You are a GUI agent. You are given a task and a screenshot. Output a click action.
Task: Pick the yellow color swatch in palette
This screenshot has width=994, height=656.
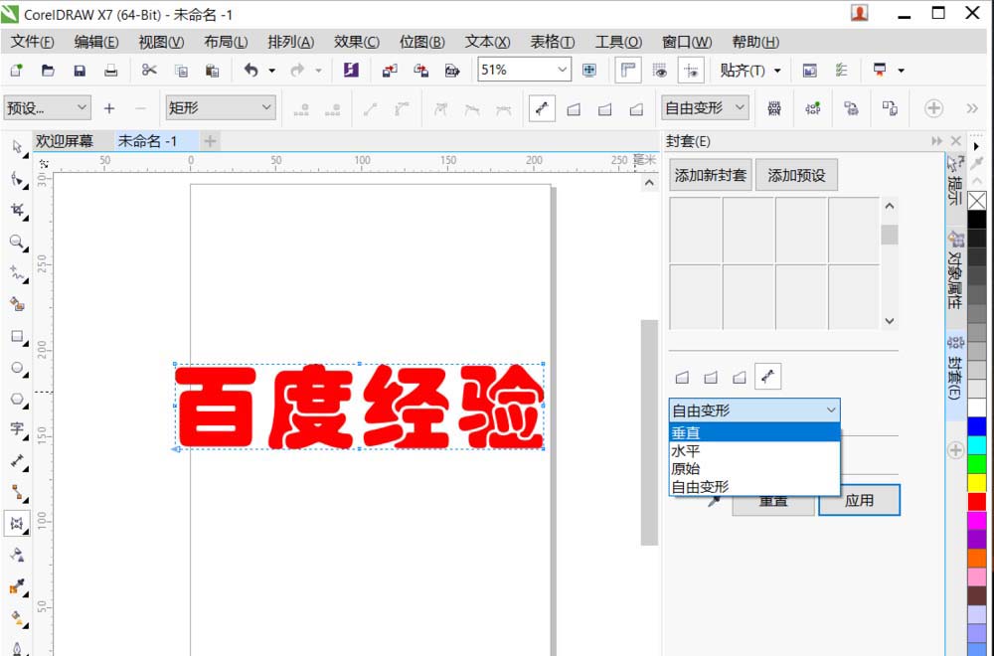coord(977,482)
